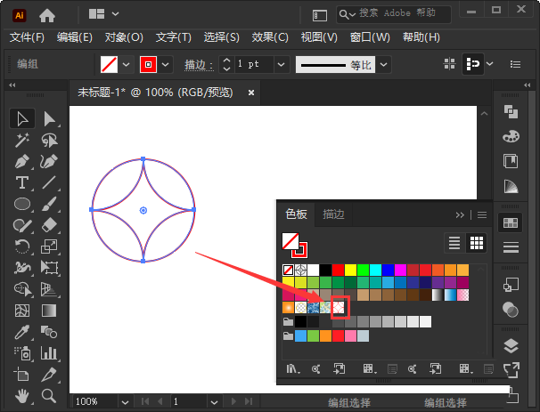540x412 pixels.
Task: Select the Direct Selection tool
Action: (x=50, y=119)
